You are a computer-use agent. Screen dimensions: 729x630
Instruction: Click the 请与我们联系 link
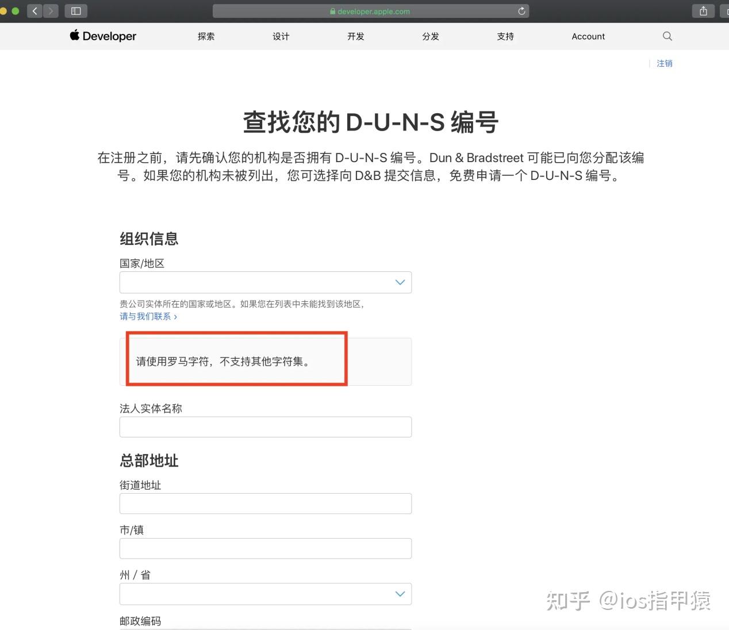(148, 316)
